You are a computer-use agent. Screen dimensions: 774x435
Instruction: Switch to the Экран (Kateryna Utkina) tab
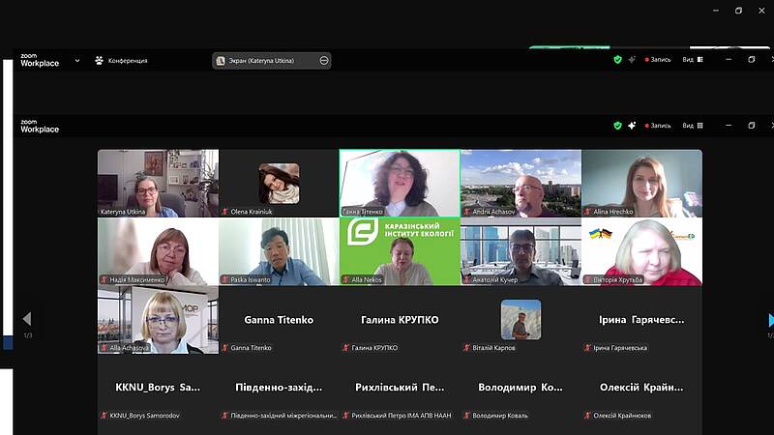click(x=264, y=60)
